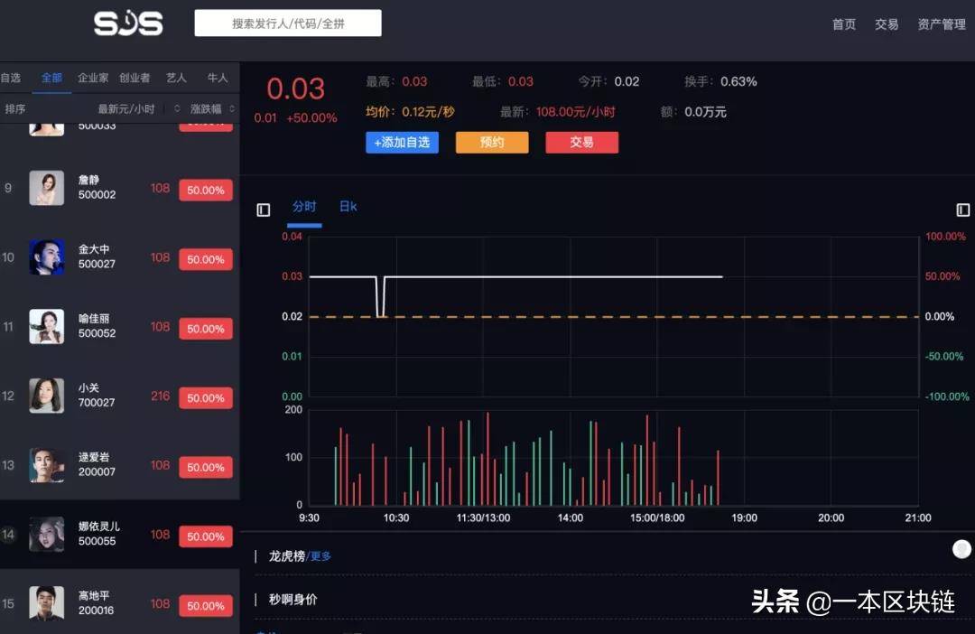Click the white circular floating button

(x=961, y=549)
